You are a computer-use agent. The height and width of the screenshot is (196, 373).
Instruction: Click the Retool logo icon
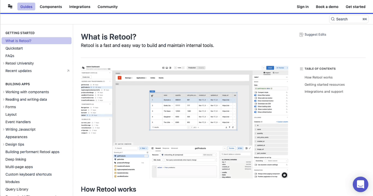coord(10,6)
